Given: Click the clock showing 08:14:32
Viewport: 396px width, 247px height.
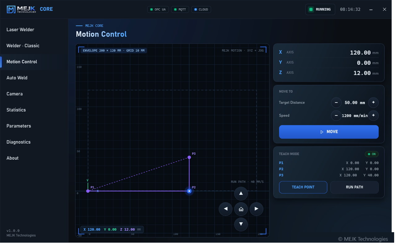Looking at the screenshot, I should [350, 10].
